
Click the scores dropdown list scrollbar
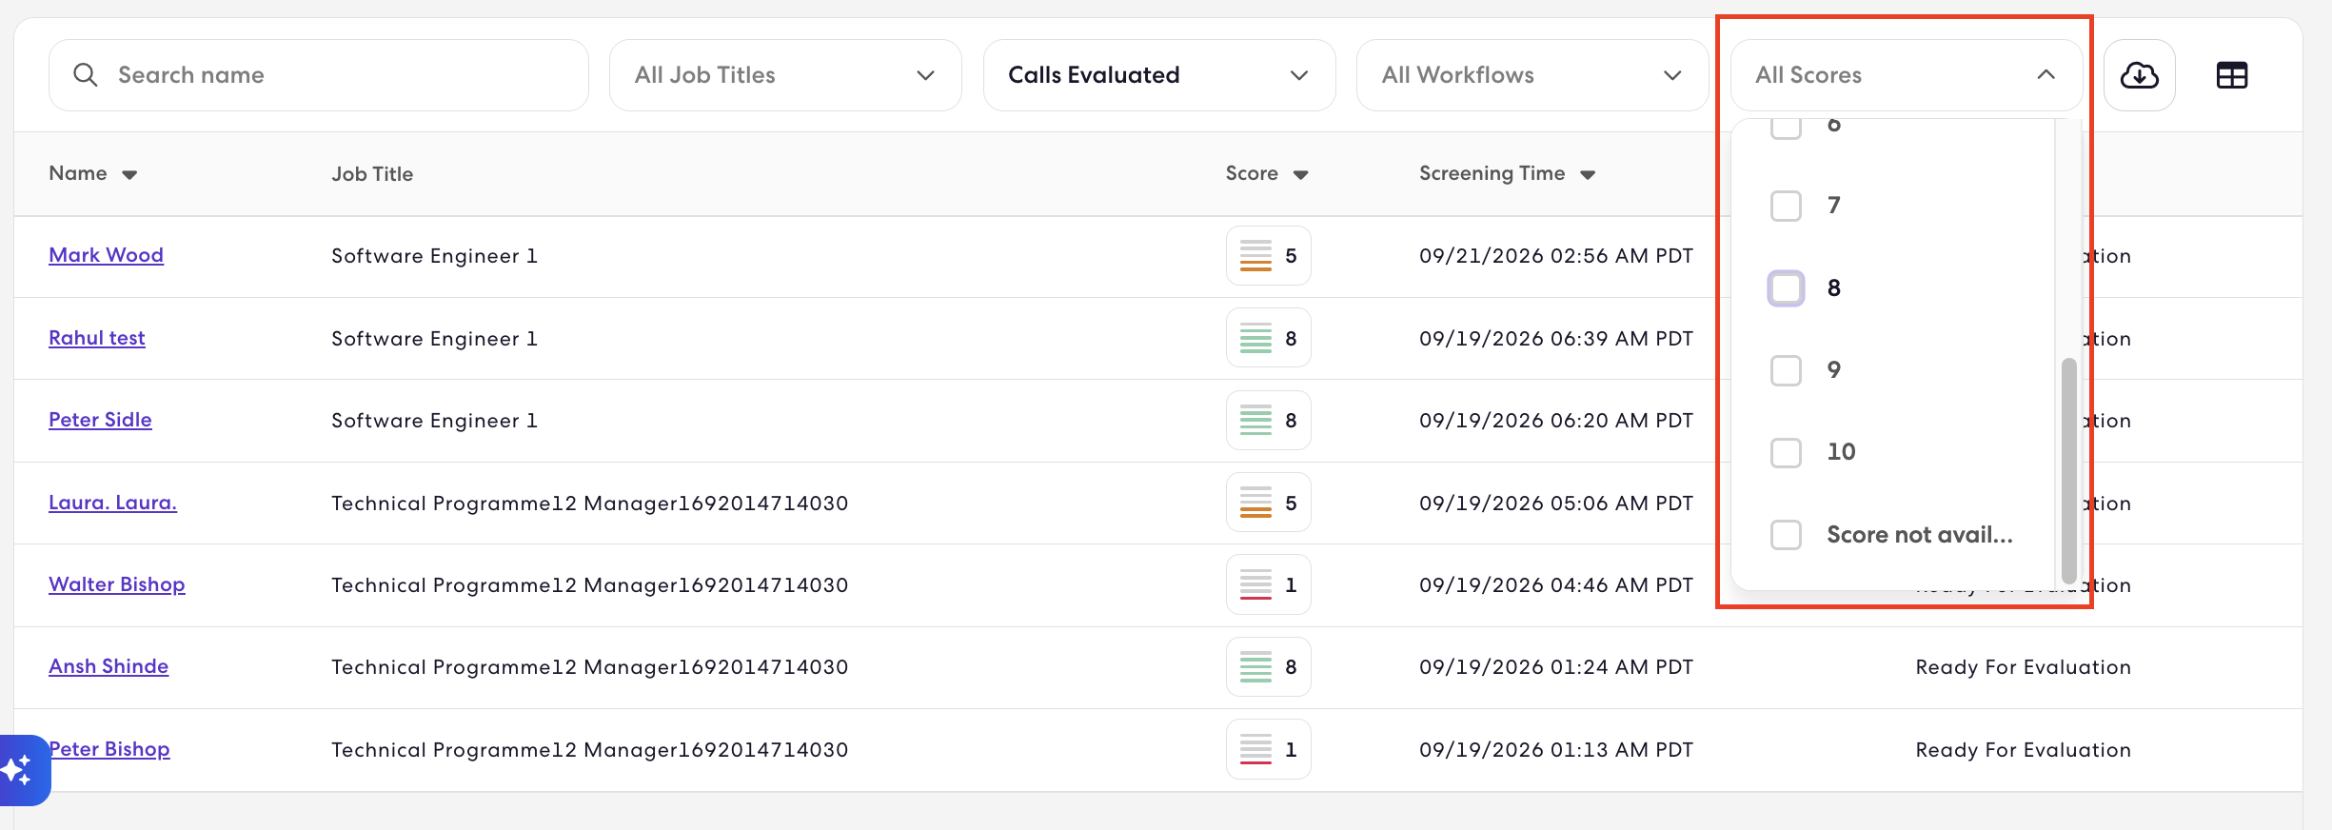pos(2068,470)
